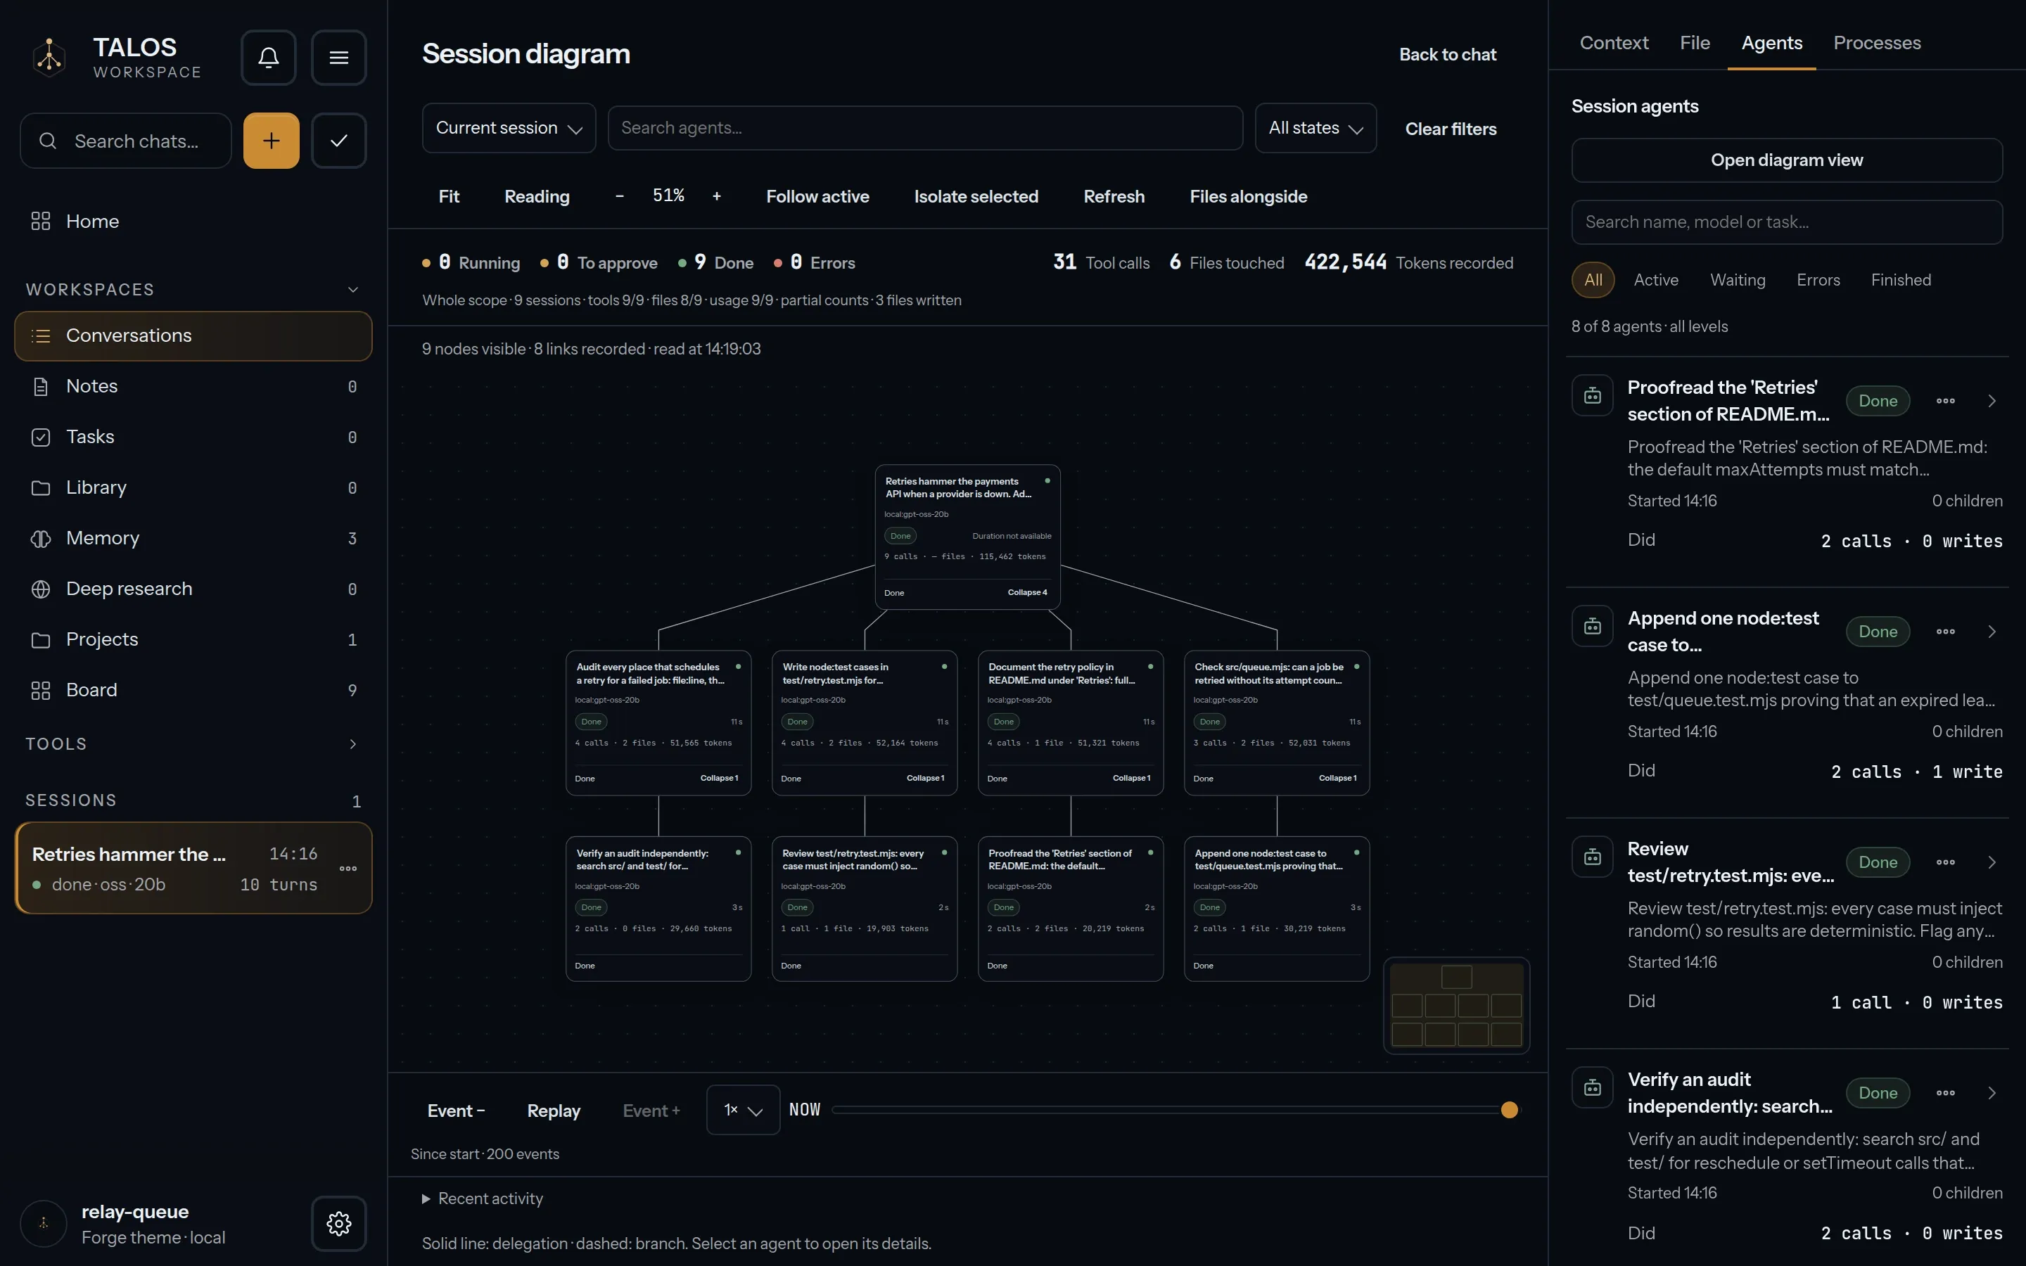Zoom out diagram with minus button

pos(620,196)
